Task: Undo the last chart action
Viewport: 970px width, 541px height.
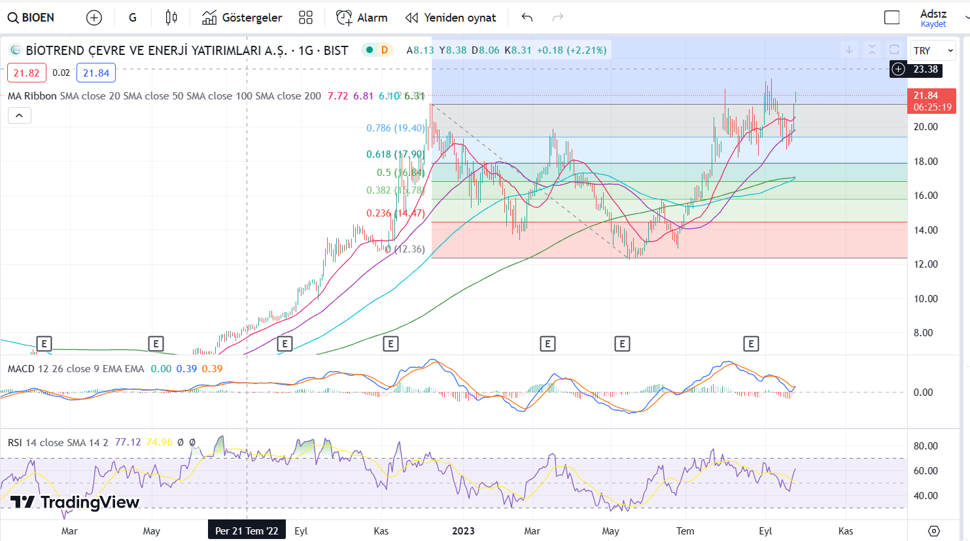Action: coord(527,18)
